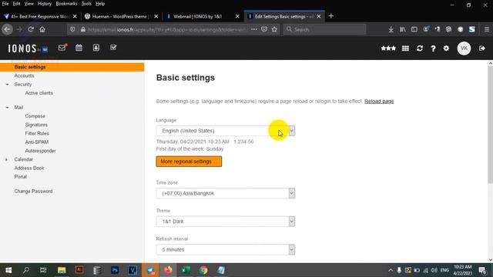Open the app launcher grid icon
493x277 pixels.
[x=406, y=48]
